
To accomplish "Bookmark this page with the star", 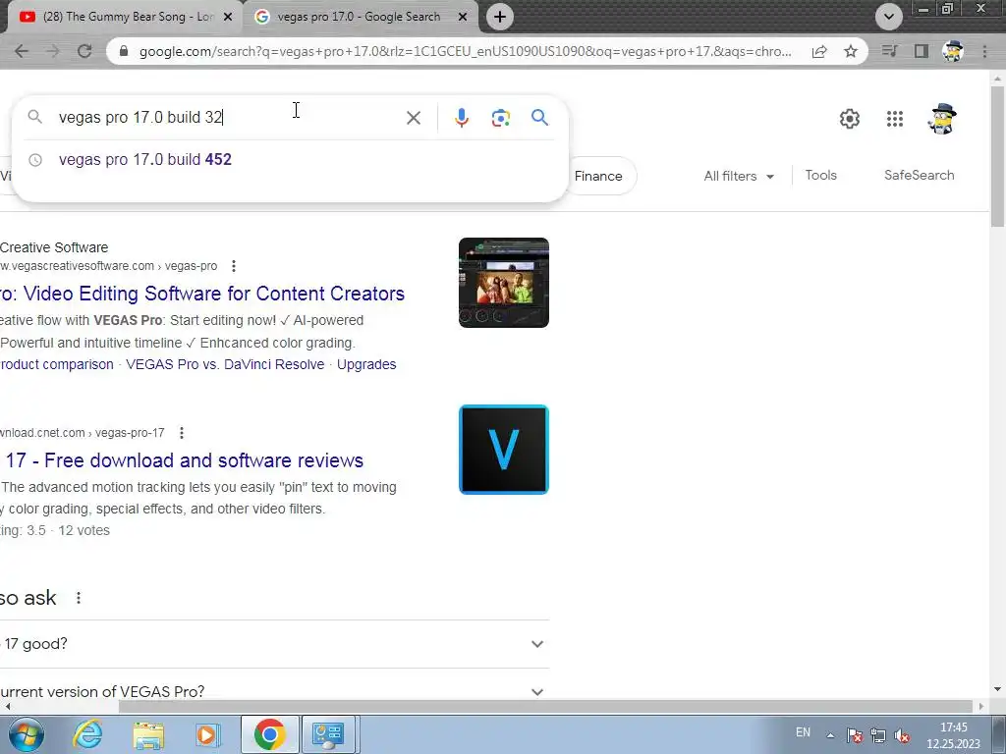I will [851, 51].
